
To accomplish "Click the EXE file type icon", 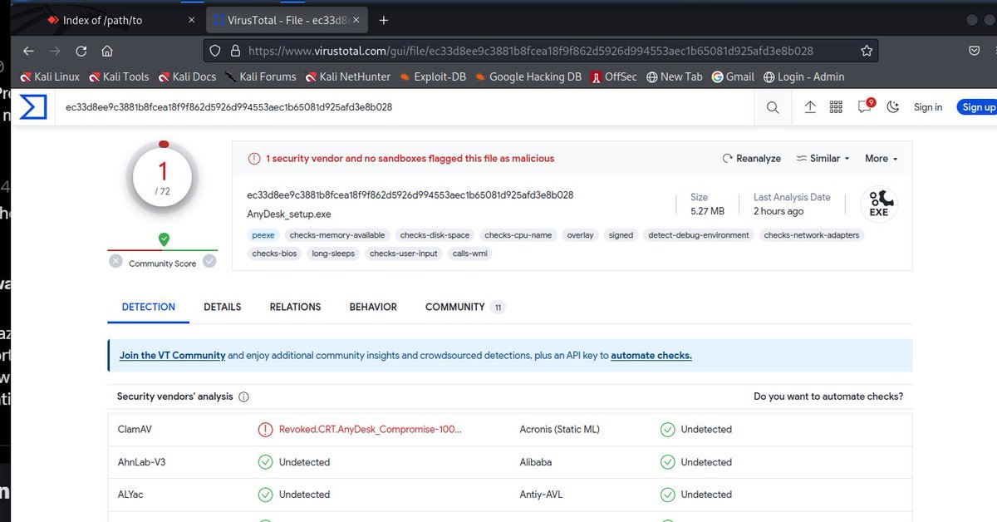I will point(878,204).
